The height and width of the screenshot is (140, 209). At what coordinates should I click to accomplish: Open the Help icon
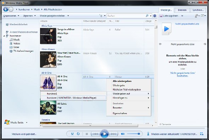(154, 16)
